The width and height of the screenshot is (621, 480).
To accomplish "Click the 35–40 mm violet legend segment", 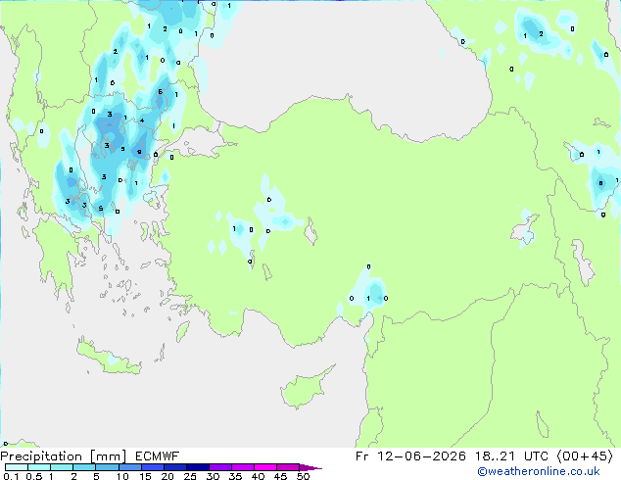I will coord(242,467).
